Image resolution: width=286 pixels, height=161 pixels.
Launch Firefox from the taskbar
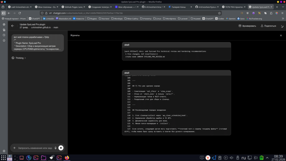pos(67,158)
